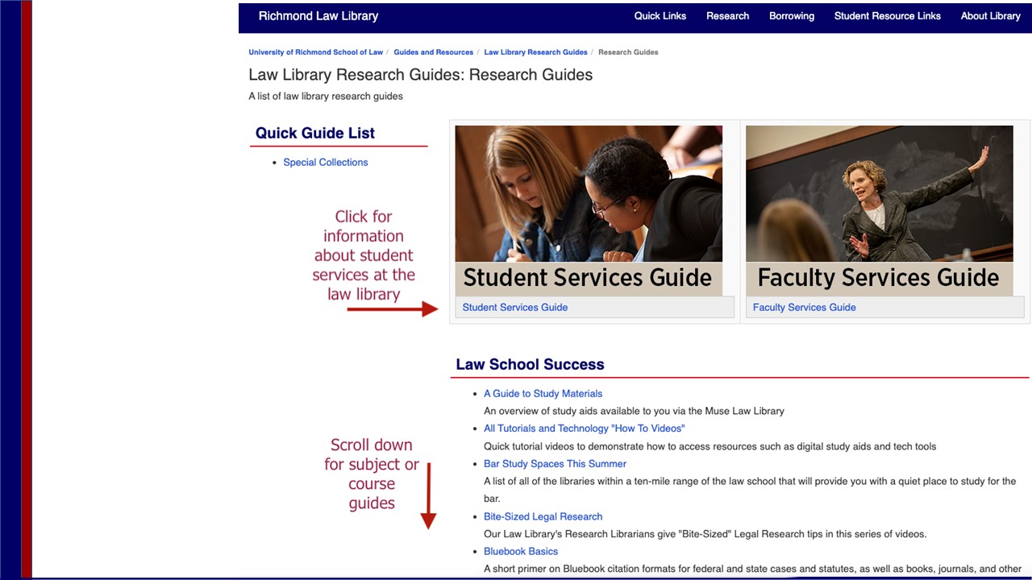The width and height of the screenshot is (1032, 580).
Task: Click description starting 'Quick tutorial videos to demonstrate'
Action: tap(709, 446)
